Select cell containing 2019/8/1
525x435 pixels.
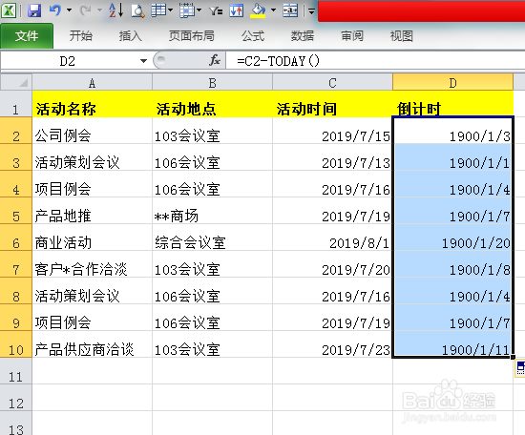[332, 238]
